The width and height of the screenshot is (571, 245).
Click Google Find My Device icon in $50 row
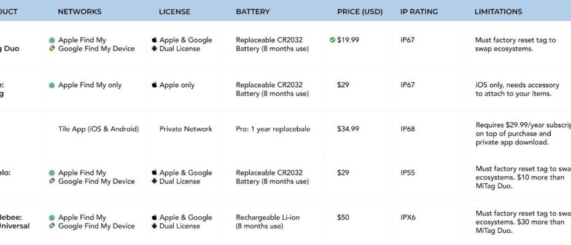[x=52, y=226]
